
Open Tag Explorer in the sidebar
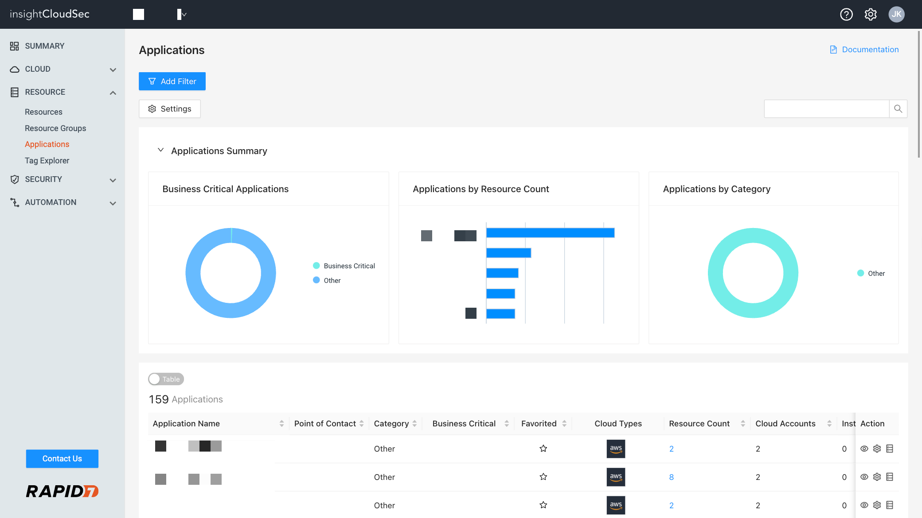click(47, 161)
